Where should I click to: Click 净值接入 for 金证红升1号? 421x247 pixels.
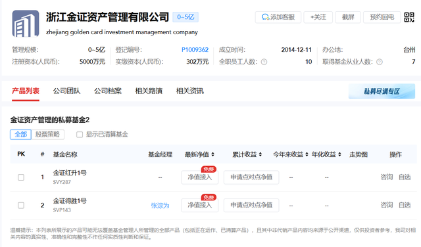coord(200,177)
